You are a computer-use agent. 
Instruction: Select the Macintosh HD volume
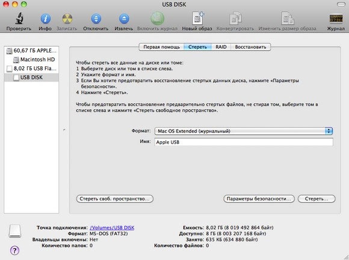click(31, 60)
